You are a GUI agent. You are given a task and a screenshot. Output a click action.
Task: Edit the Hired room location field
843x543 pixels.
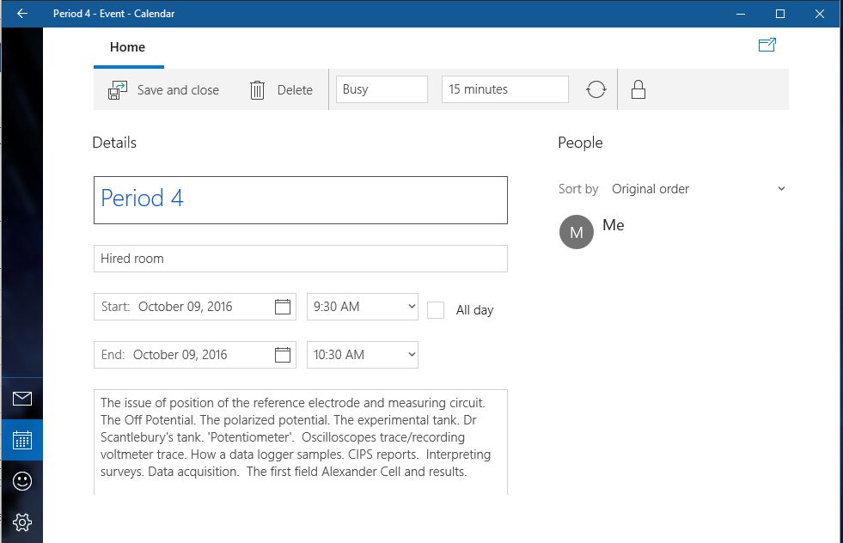tap(301, 259)
